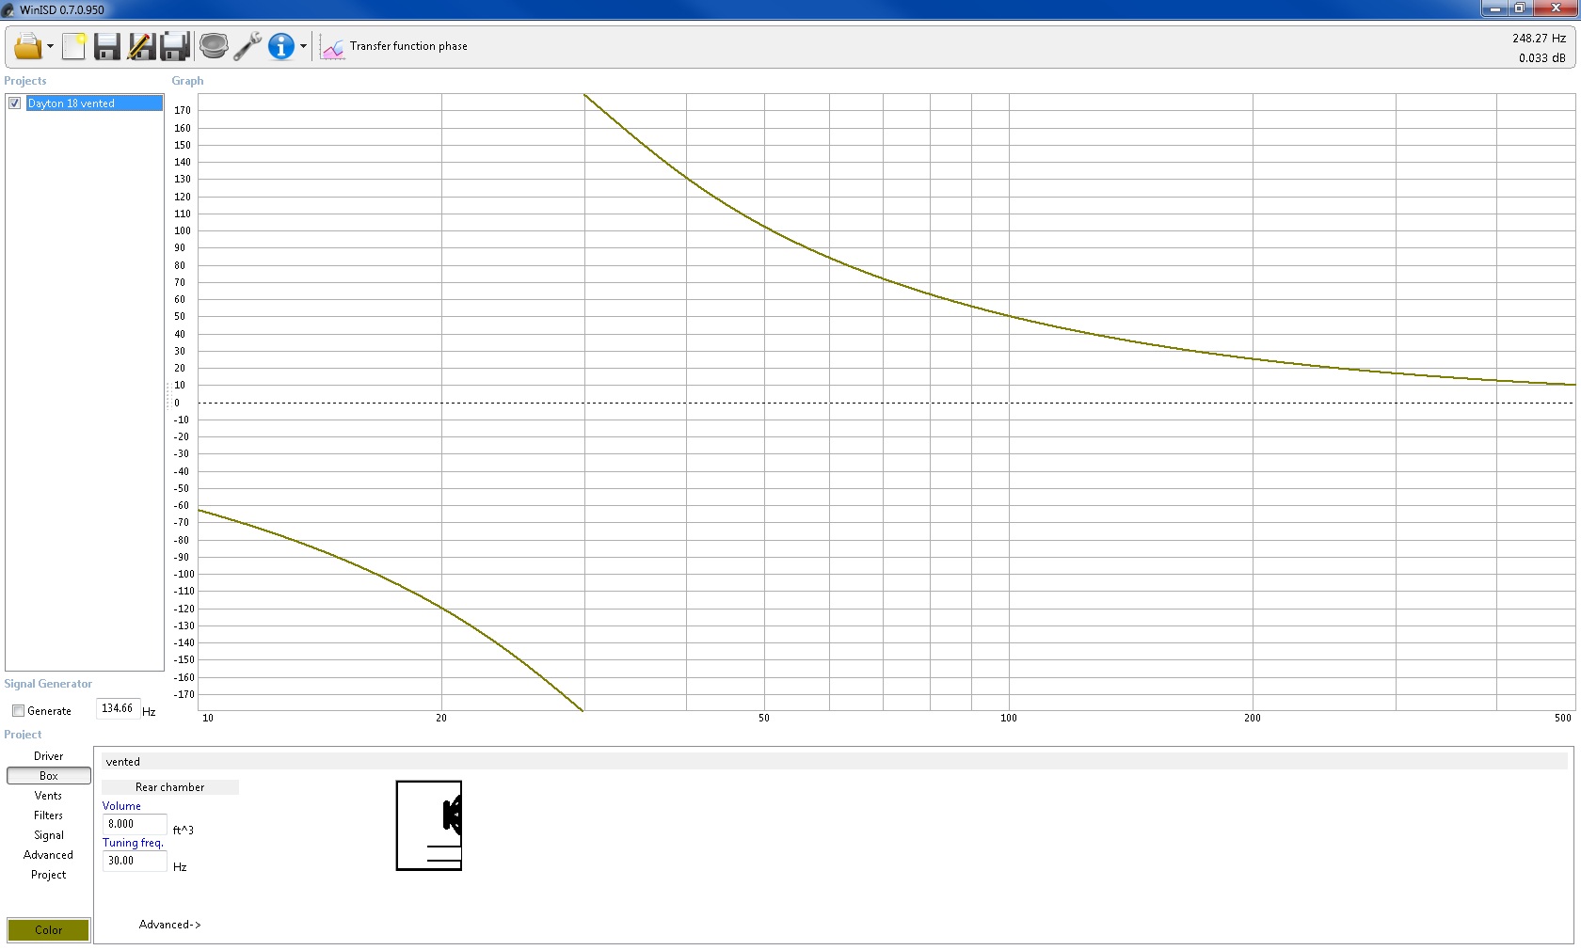Change the signal generator Hz unit

pyautogui.click(x=149, y=712)
